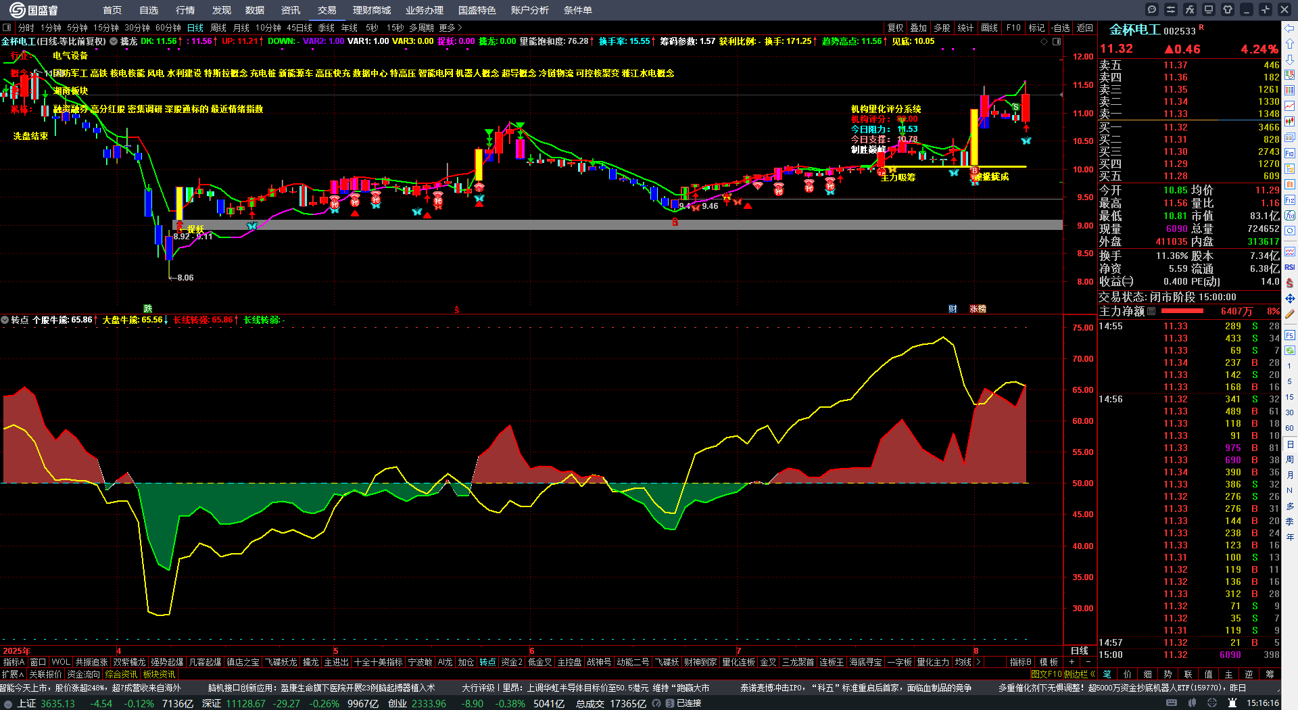Open the 指标A indicator group dropdown
Screen dimensions: 1298x710
click(x=14, y=662)
